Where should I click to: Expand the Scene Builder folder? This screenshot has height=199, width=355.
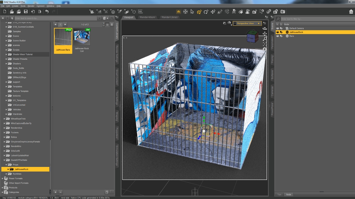6,41
